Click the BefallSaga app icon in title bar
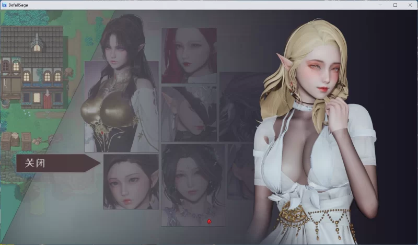Viewport: 418px width, 245px height. [x=4, y=5]
